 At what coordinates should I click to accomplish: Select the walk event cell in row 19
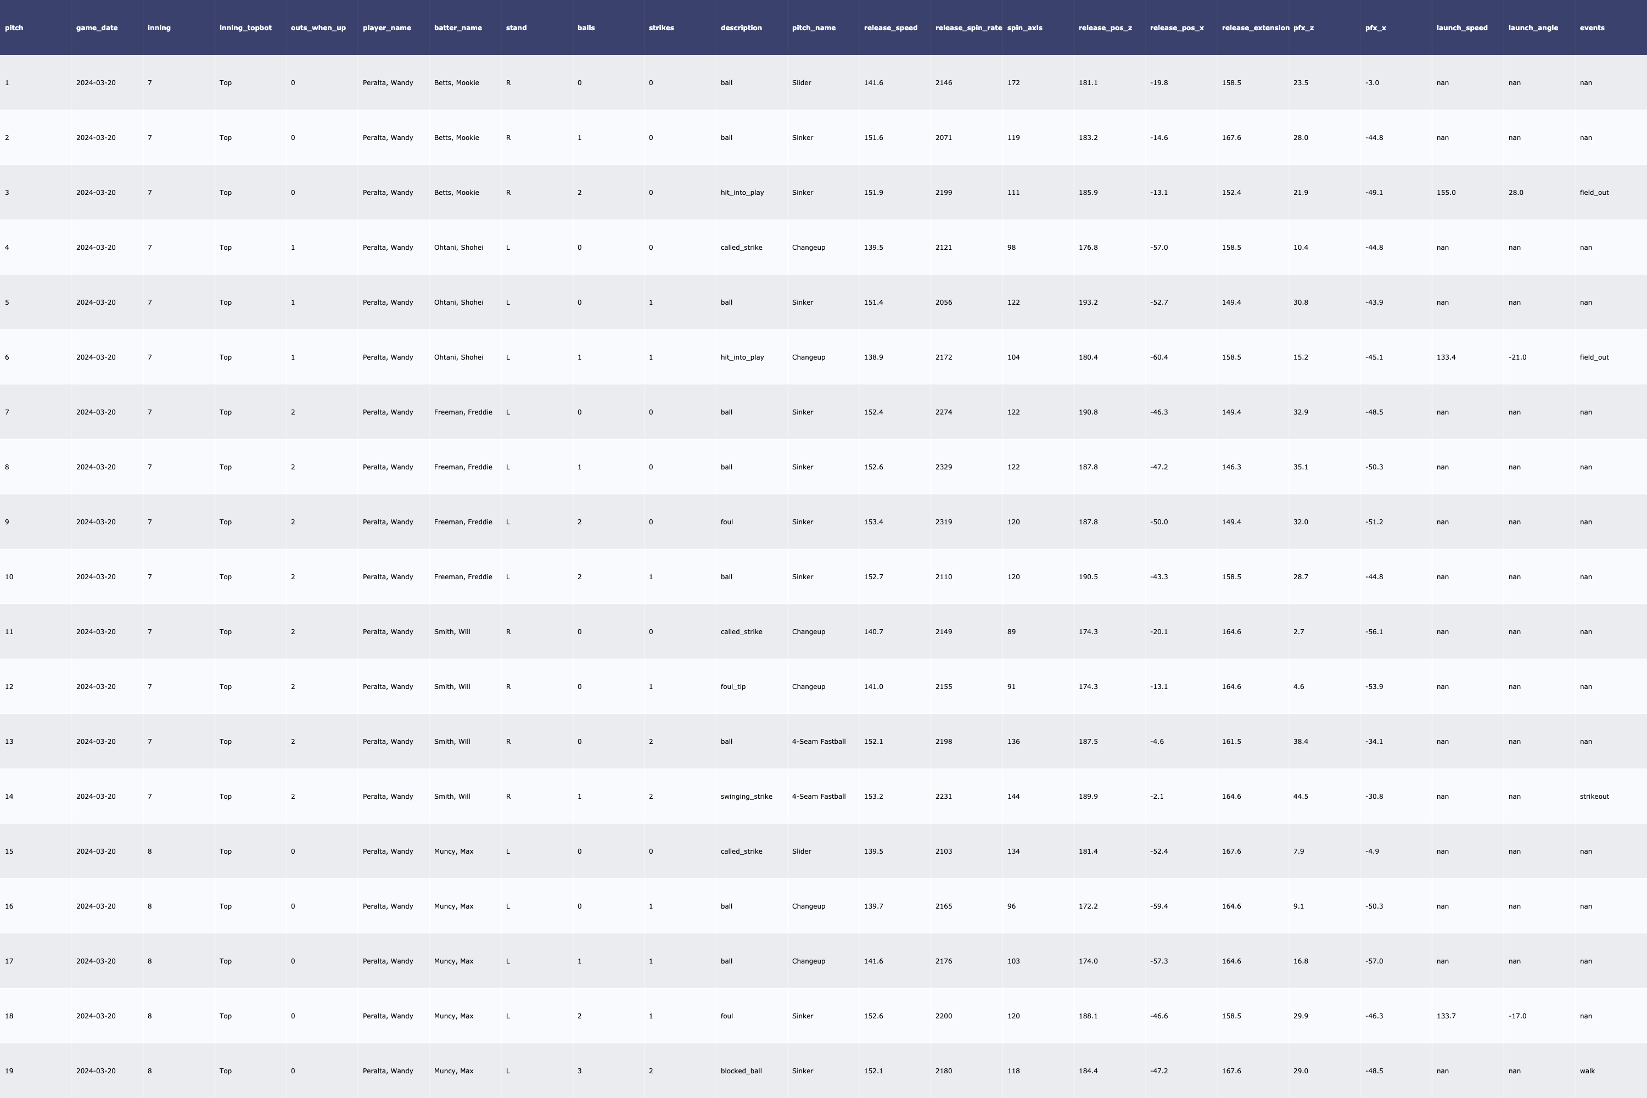(1587, 1071)
